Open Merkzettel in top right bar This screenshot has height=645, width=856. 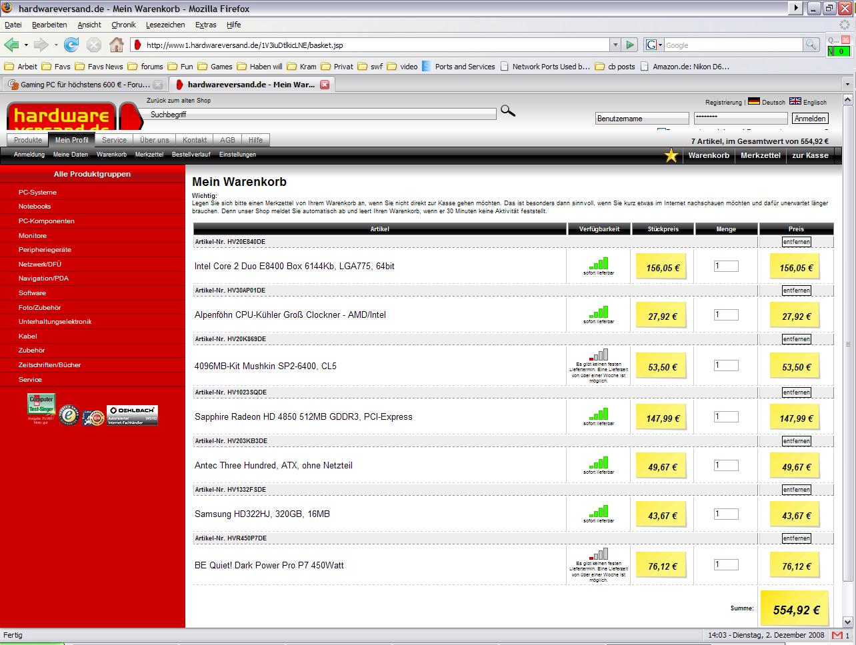(x=760, y=155)
